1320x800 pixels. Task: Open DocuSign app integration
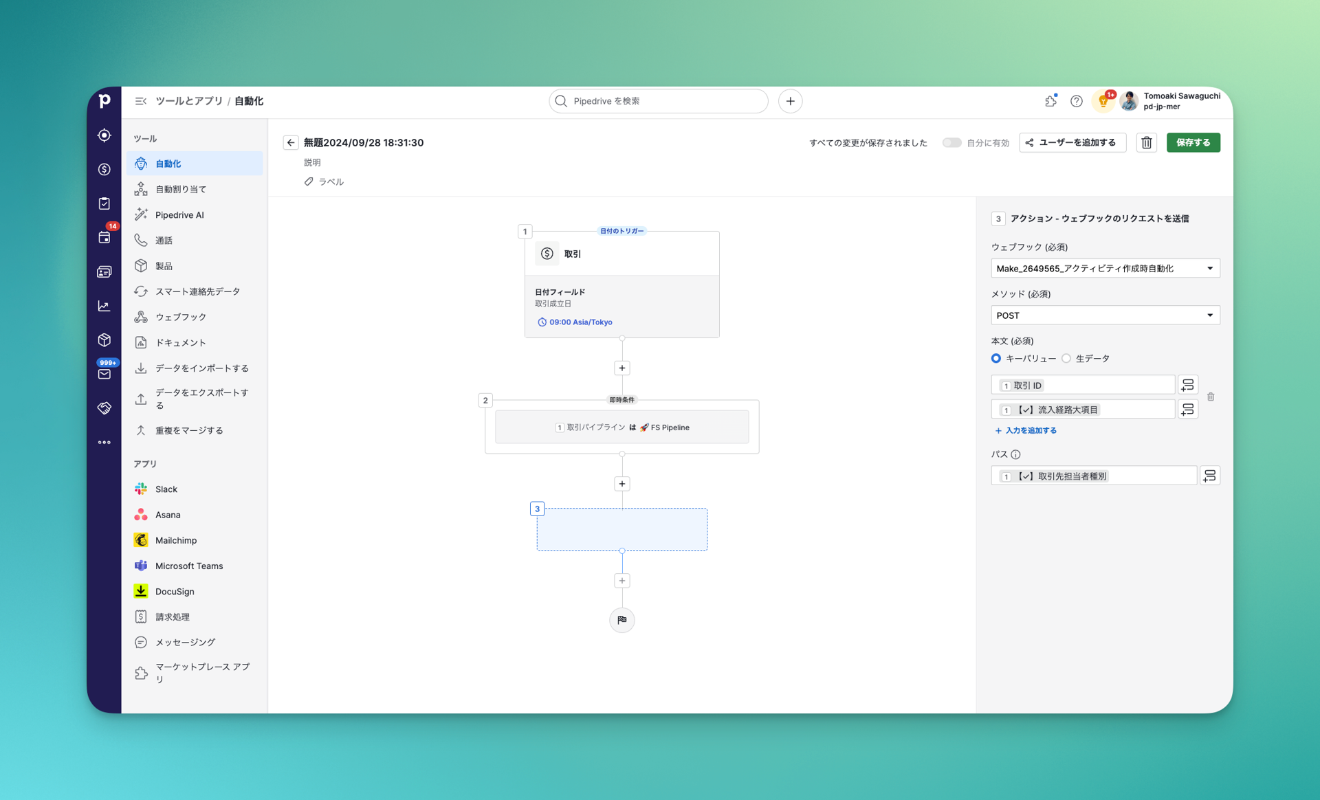195,591
